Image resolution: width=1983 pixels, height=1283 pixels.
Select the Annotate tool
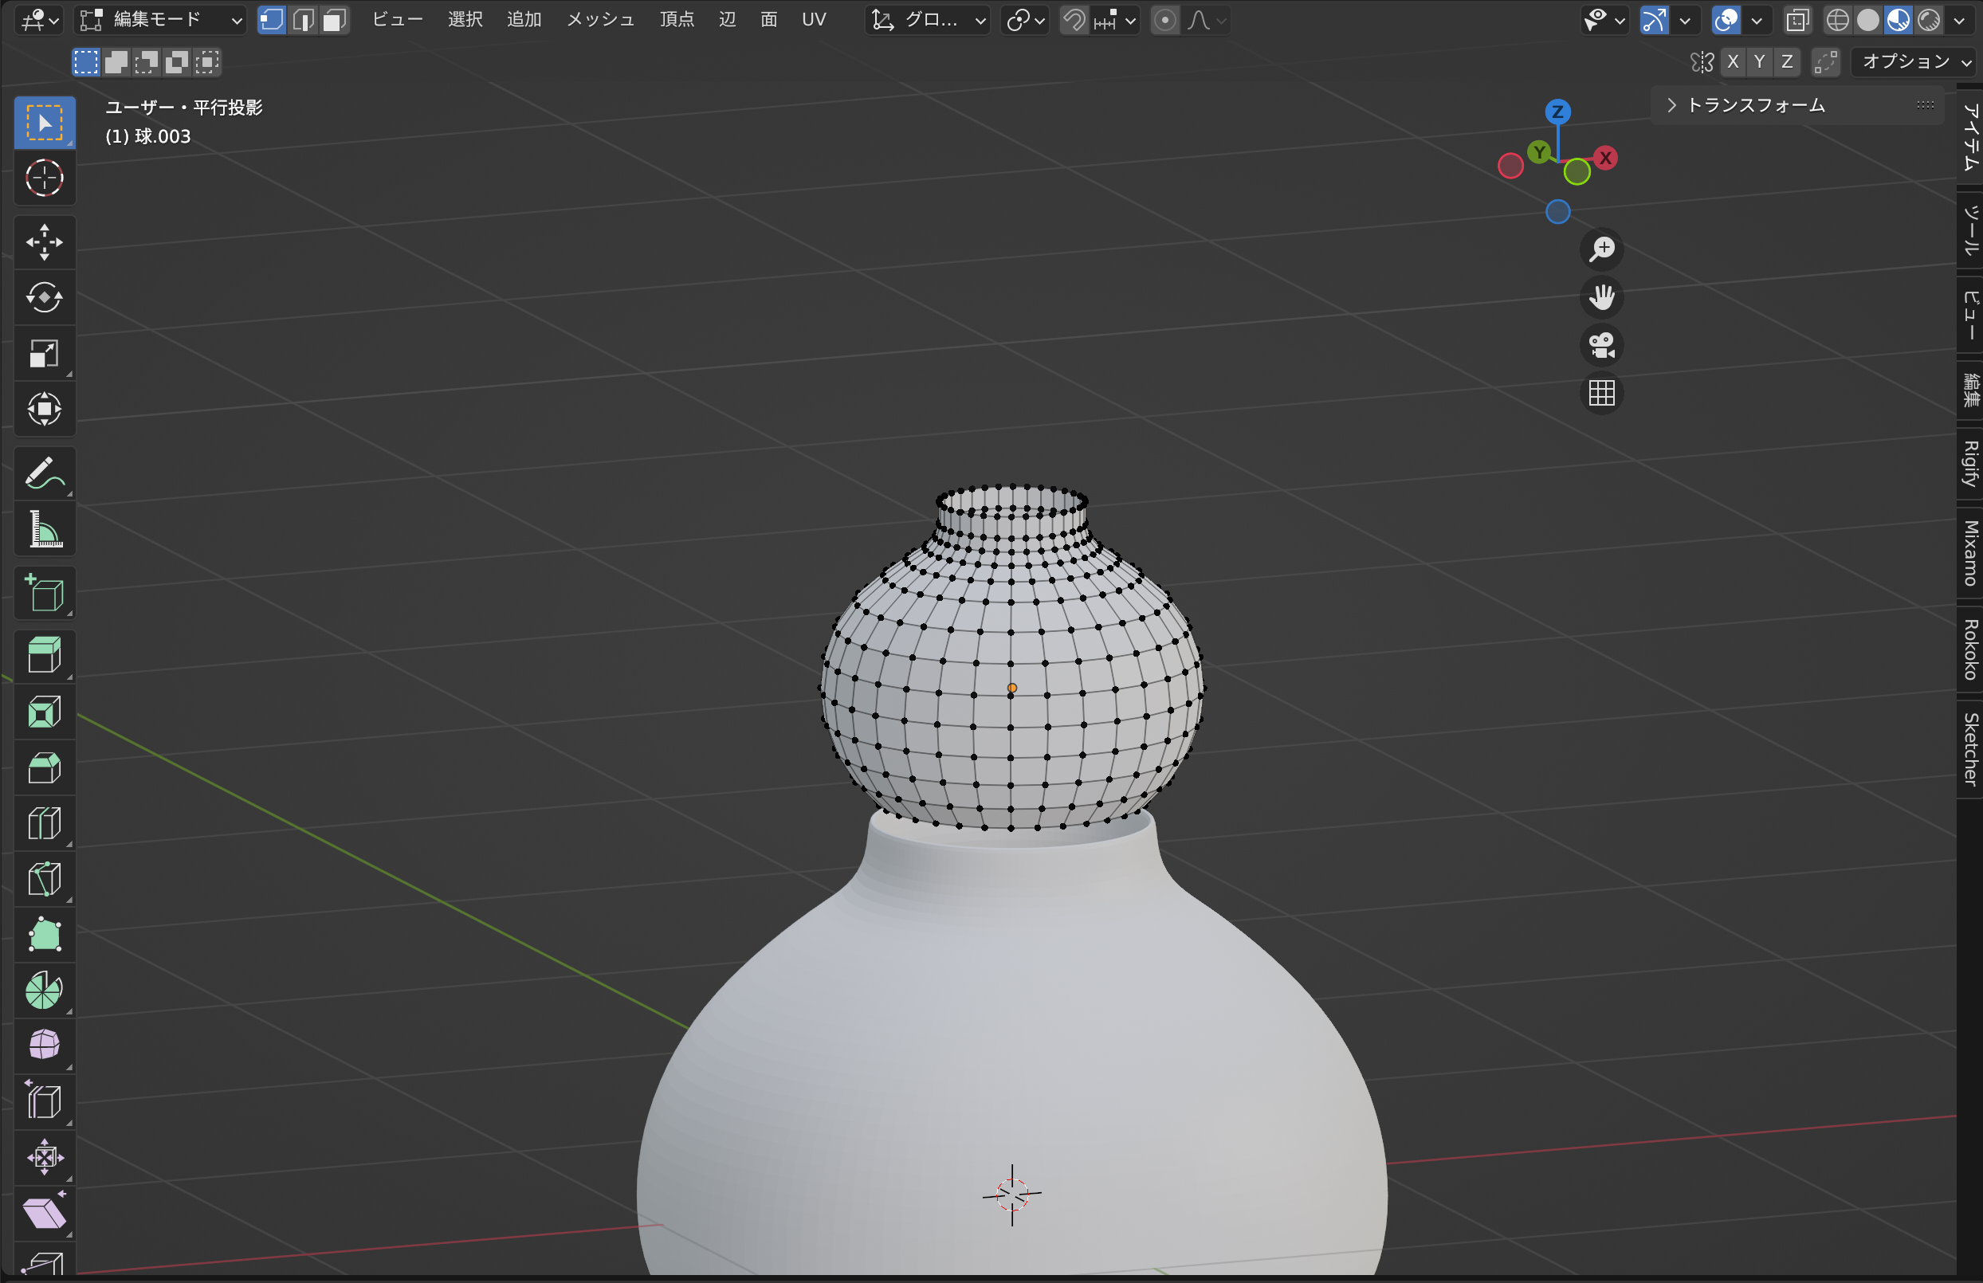pyautogui.click(x=44, y=473)
